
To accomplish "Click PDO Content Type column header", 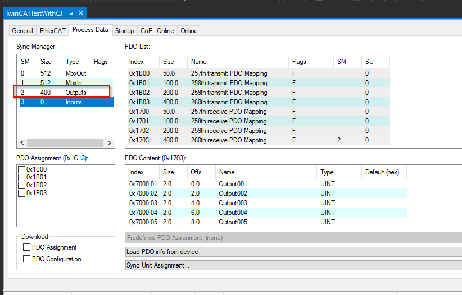I will coord(339,172).
